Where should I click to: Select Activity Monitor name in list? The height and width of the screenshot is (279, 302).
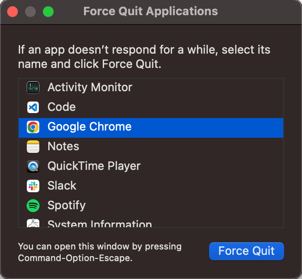(90, 87)
